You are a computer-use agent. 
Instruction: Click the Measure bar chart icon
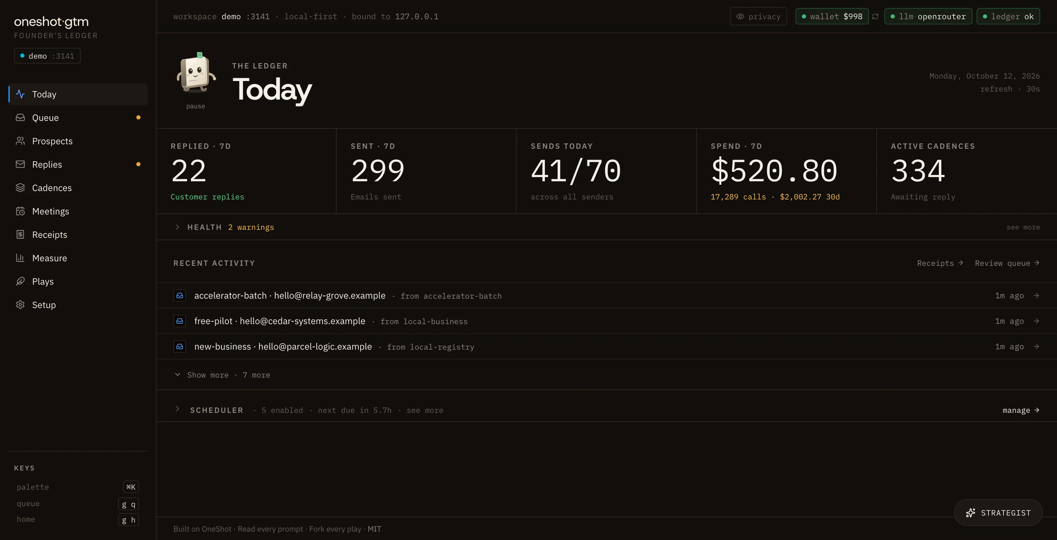20,257
